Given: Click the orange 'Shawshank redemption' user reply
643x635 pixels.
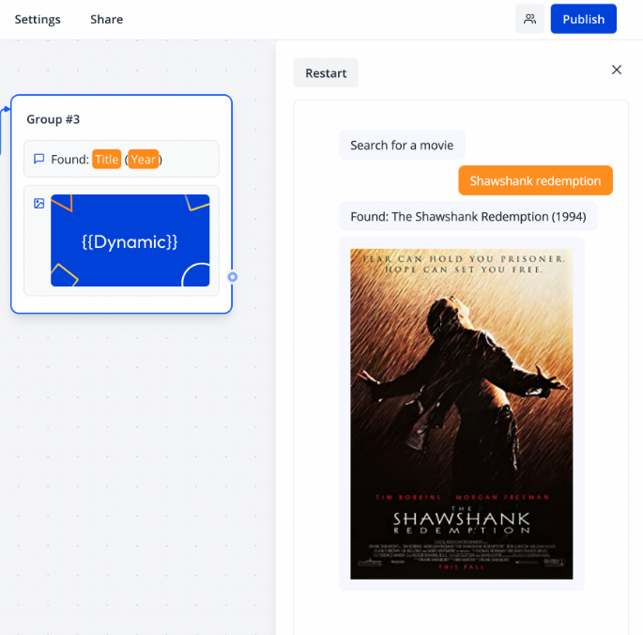Looking at the screenshot, I should tap(535, 180).
